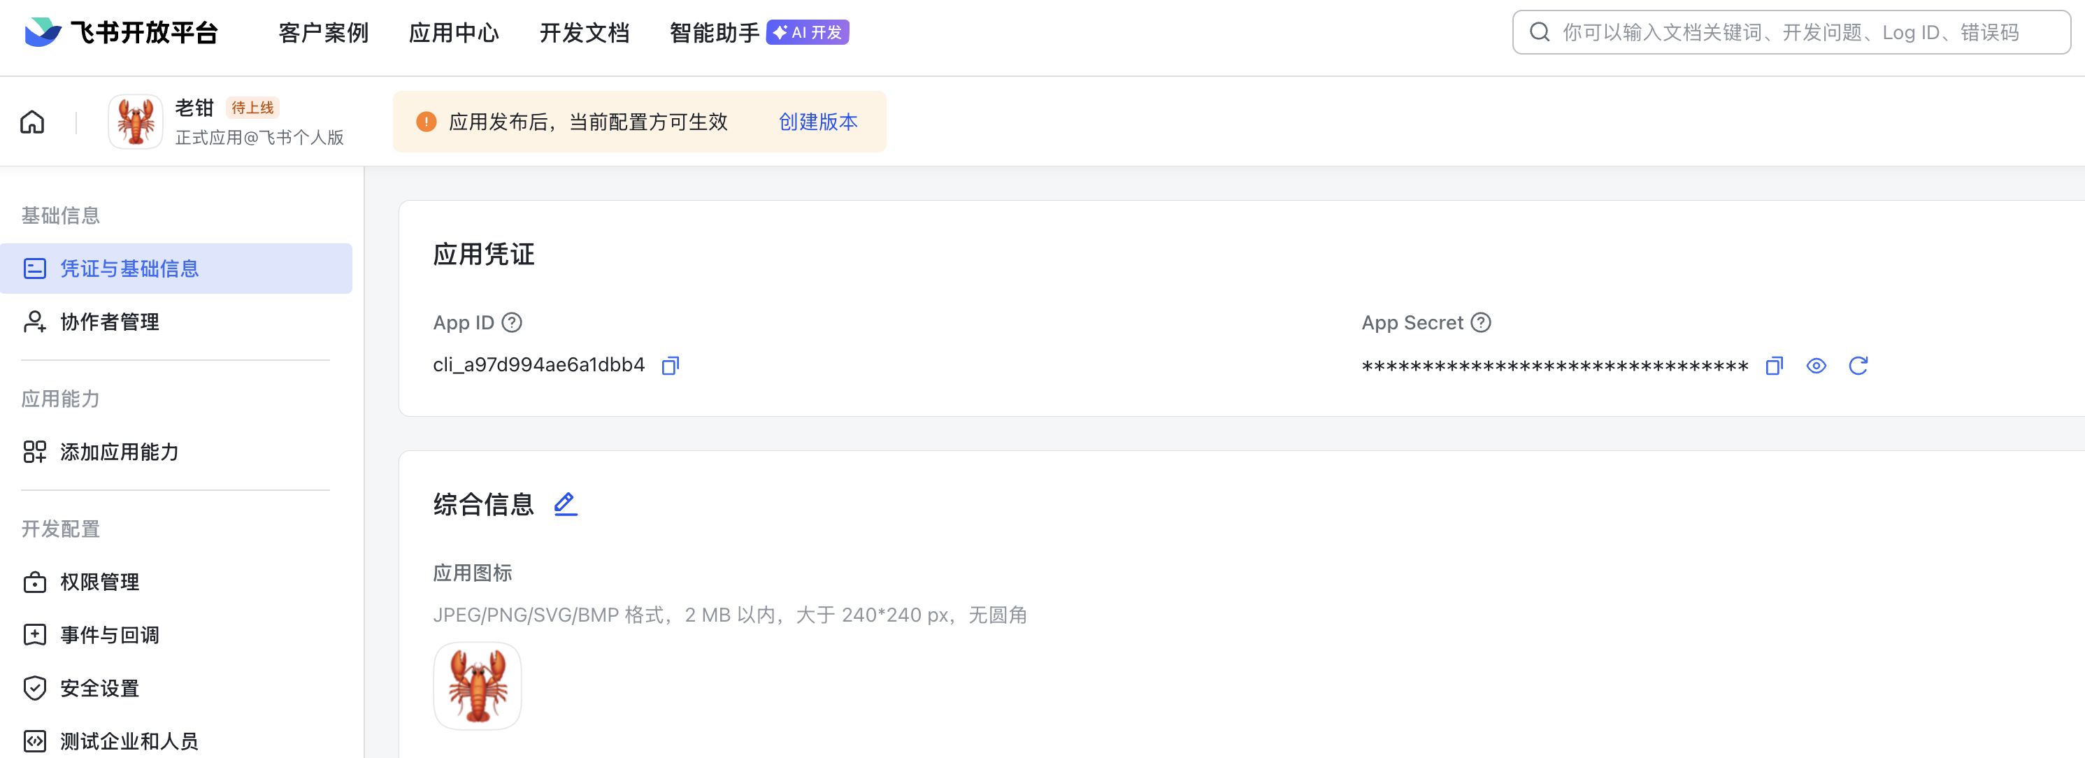This screenshot has width=2085, height=758.
Task: Click the 应用图标 label
Action: pos(473,573)
